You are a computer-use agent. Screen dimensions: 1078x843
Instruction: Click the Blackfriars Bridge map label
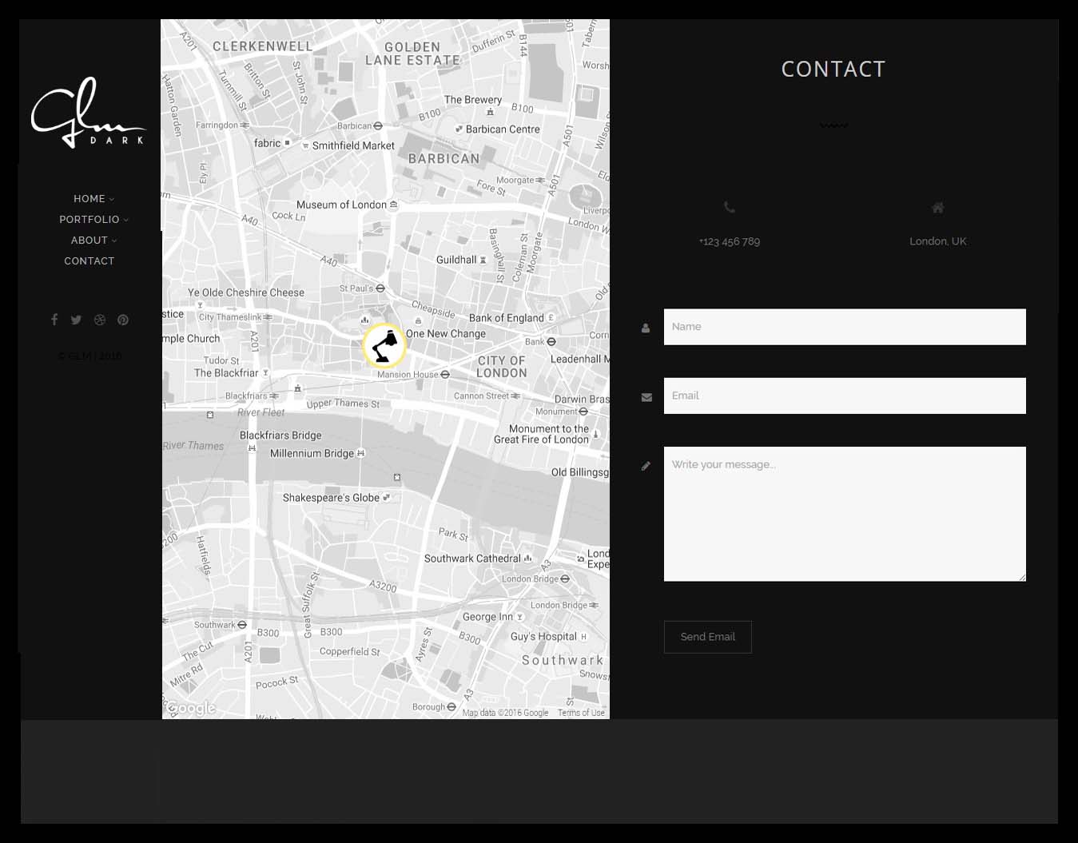[x=280, y=435]
